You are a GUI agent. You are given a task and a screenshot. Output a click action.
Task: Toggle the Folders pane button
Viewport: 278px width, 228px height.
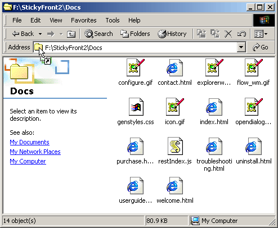135,34
